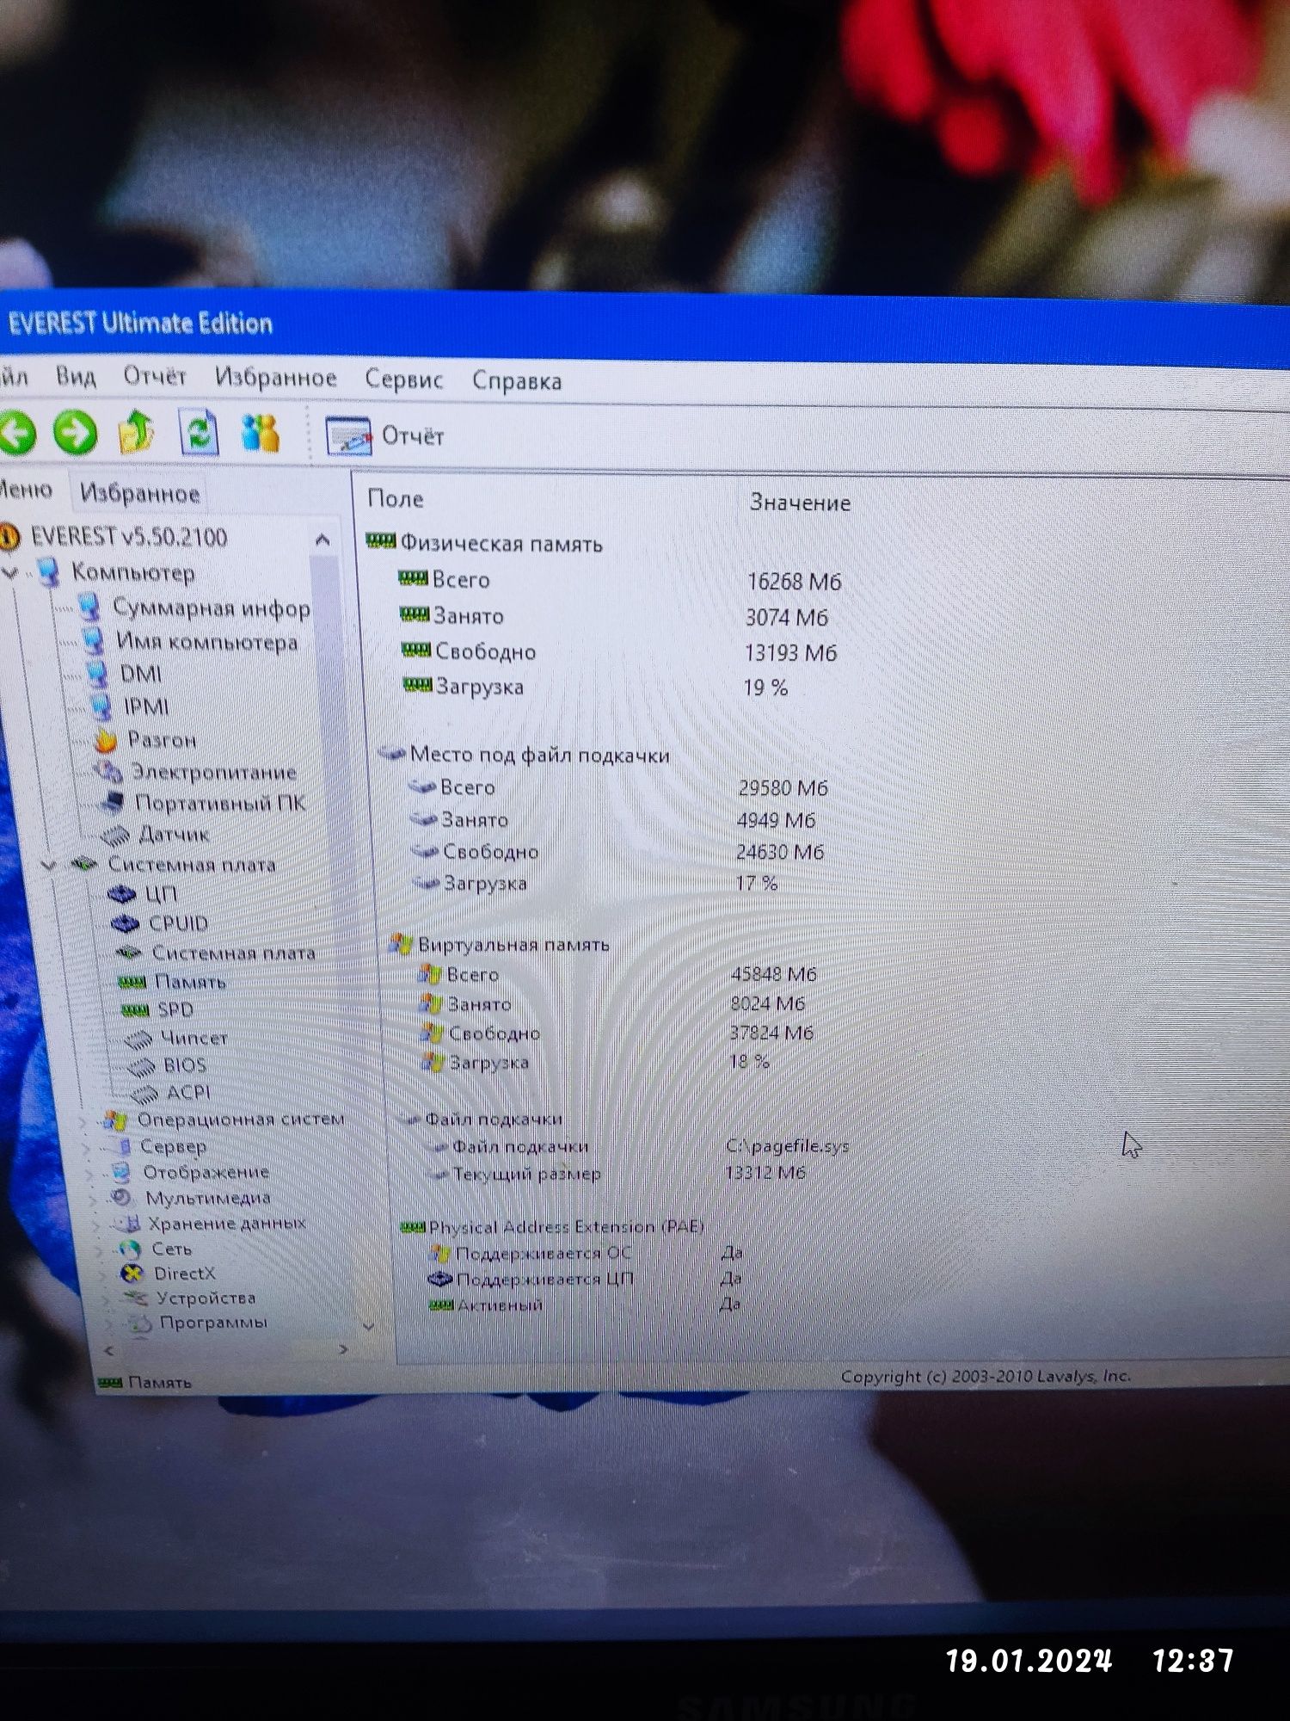Open the Справка menu

click(x=517, y=380)
